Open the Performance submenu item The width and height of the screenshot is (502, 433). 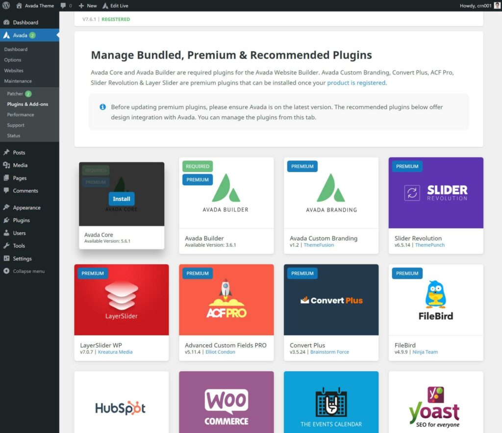pos(21,115)
